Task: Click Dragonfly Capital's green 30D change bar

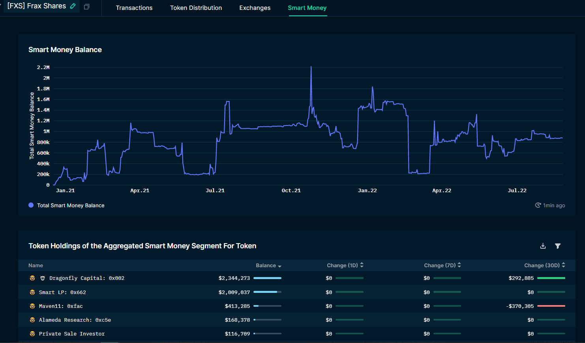Action: pos(551,278)
